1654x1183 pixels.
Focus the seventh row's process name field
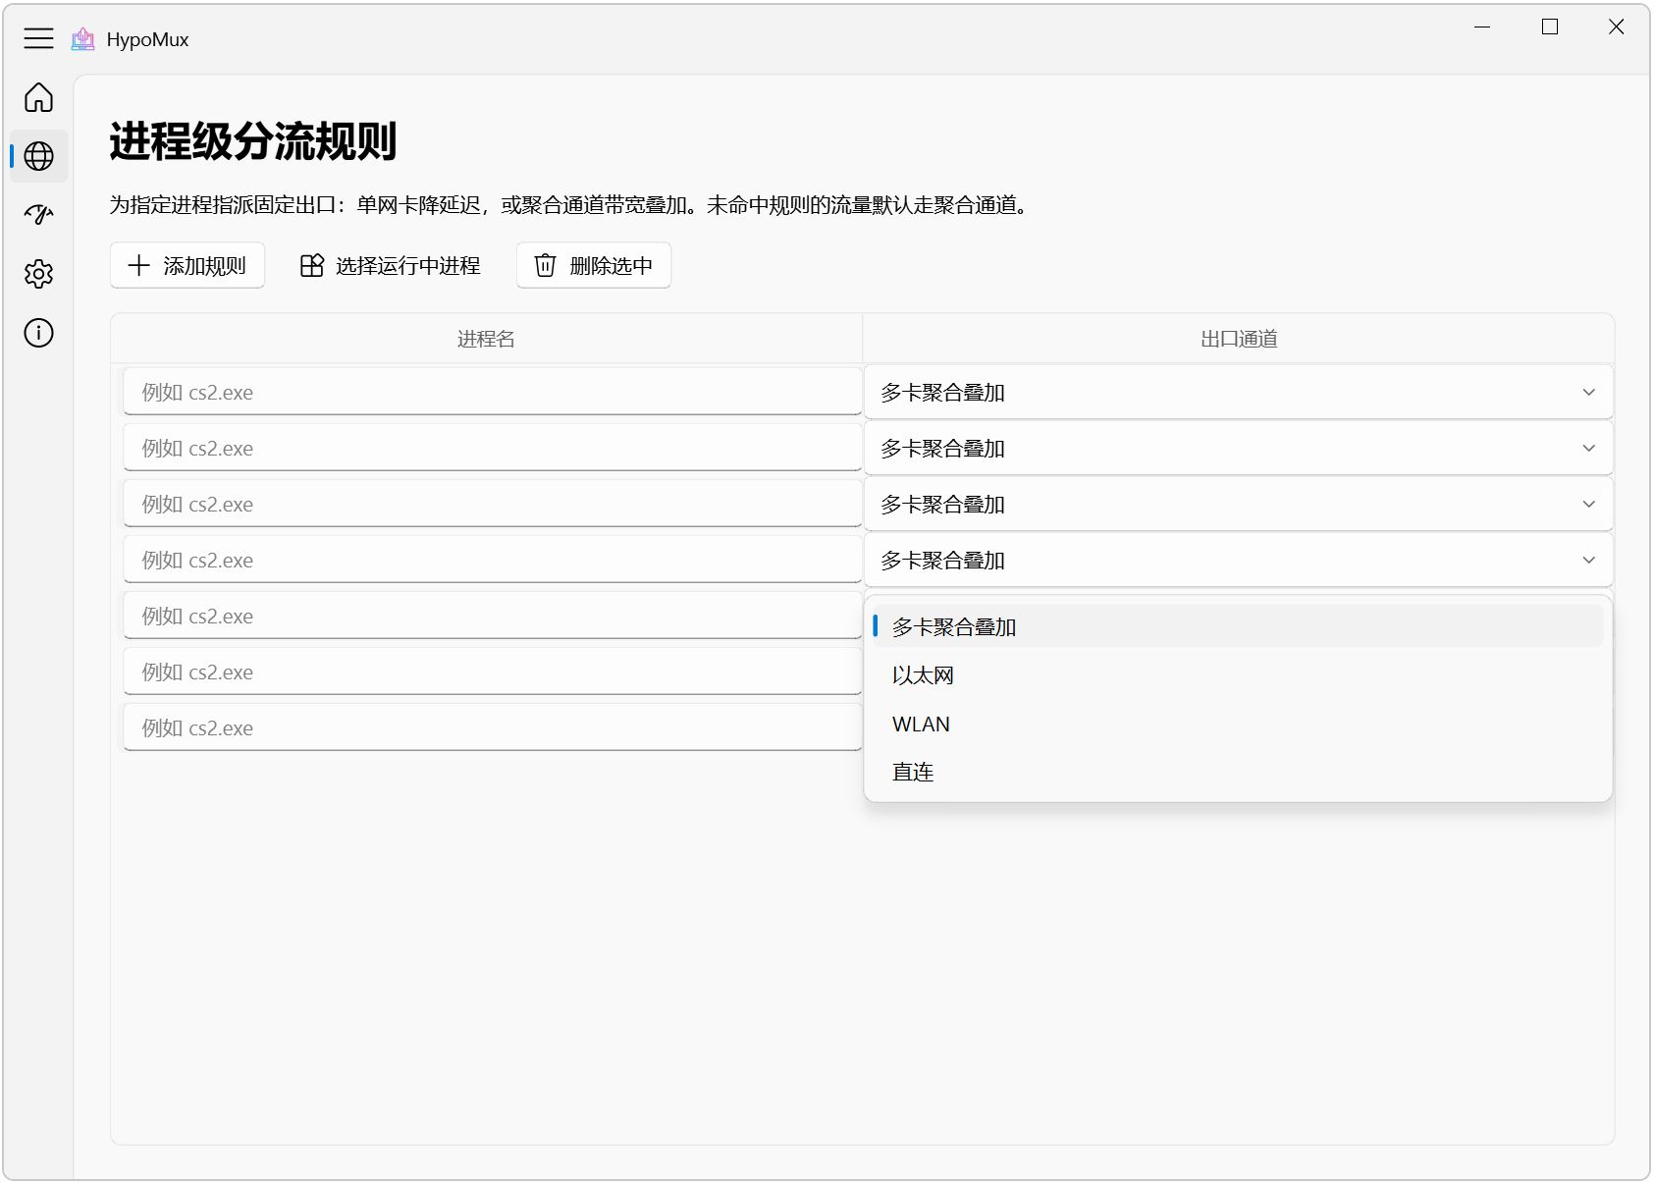click(493, 728)
